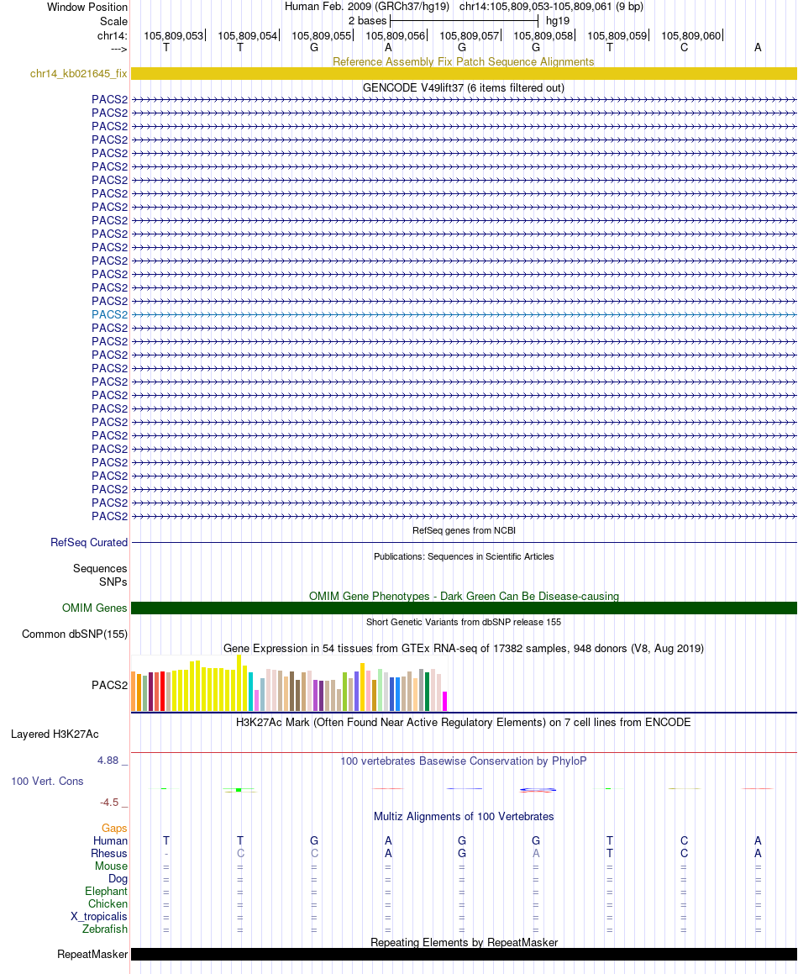The image size is (798, 974).
Task: Open RefSeq genes from NCBI title
Action: [x=464, y=530]
